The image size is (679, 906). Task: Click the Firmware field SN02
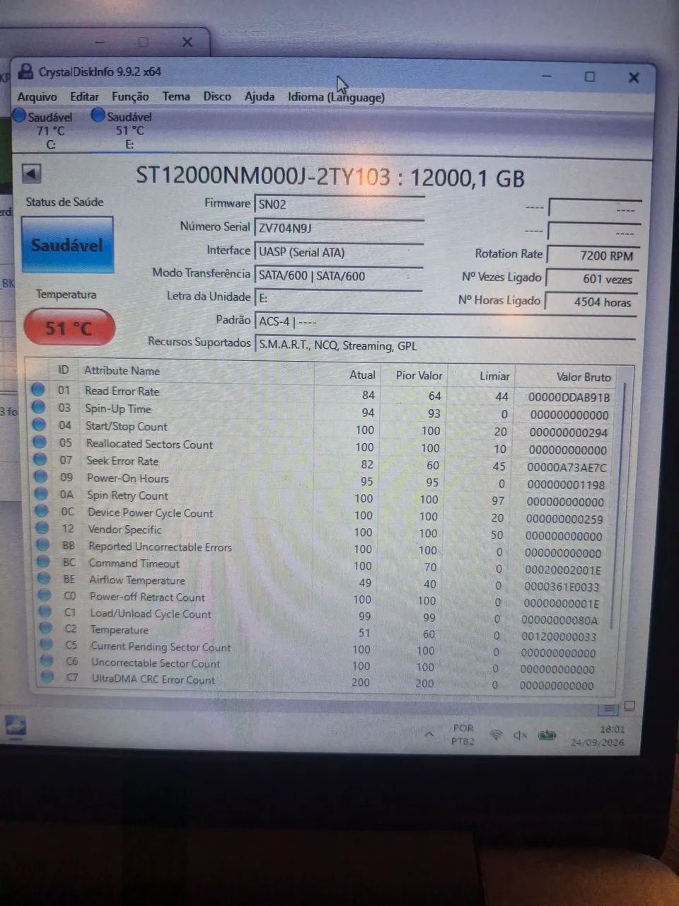tap(339, 205)
